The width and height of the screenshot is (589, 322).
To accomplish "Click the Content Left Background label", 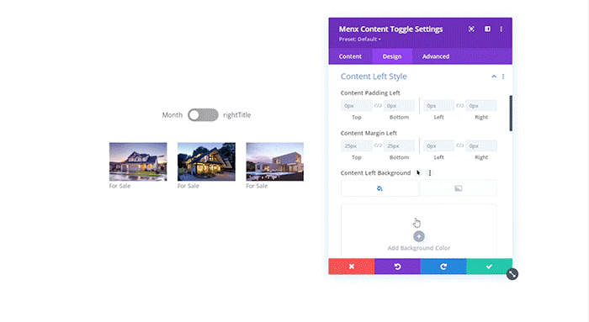I will 375,173.
